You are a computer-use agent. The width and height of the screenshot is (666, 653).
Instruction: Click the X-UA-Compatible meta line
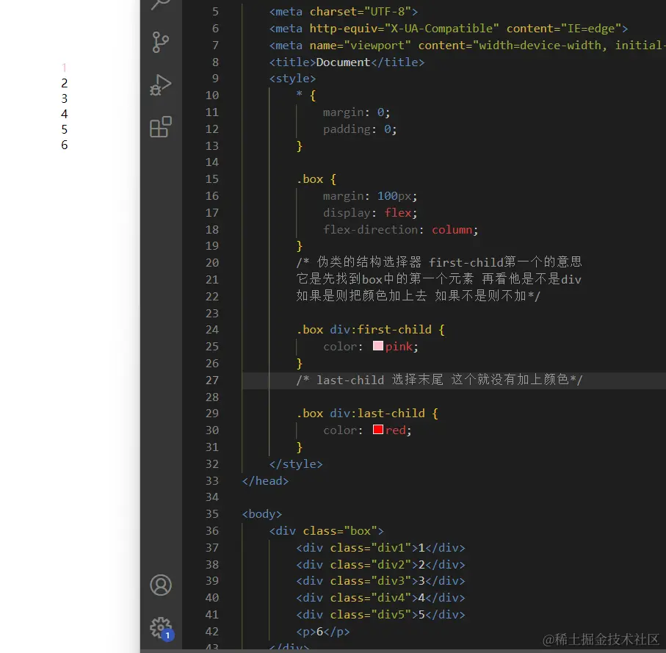pos(449,29)
